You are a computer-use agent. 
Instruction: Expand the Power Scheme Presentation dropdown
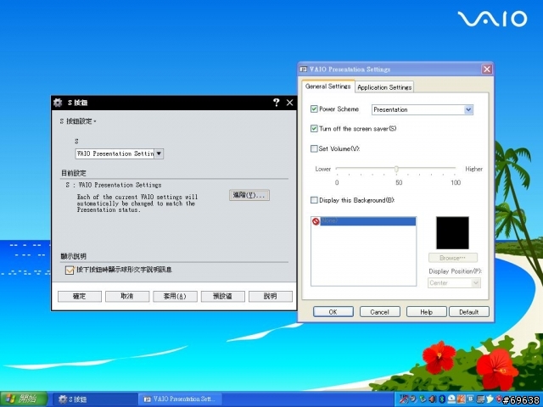468,109
